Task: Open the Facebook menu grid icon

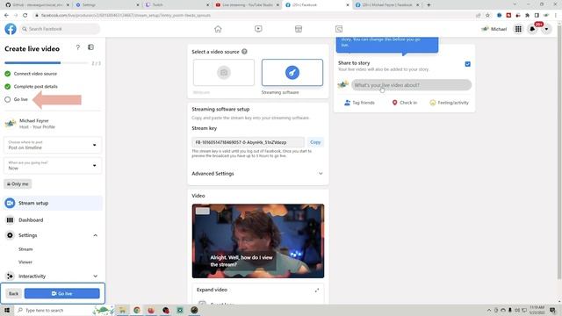Action: click(x=518, y=29)
